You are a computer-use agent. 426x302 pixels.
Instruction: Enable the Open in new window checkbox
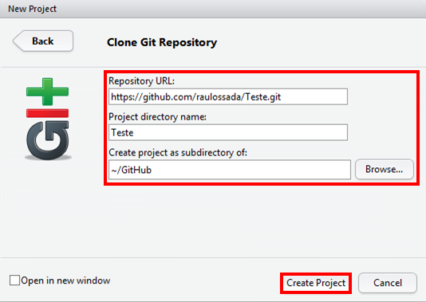point(14,280)
